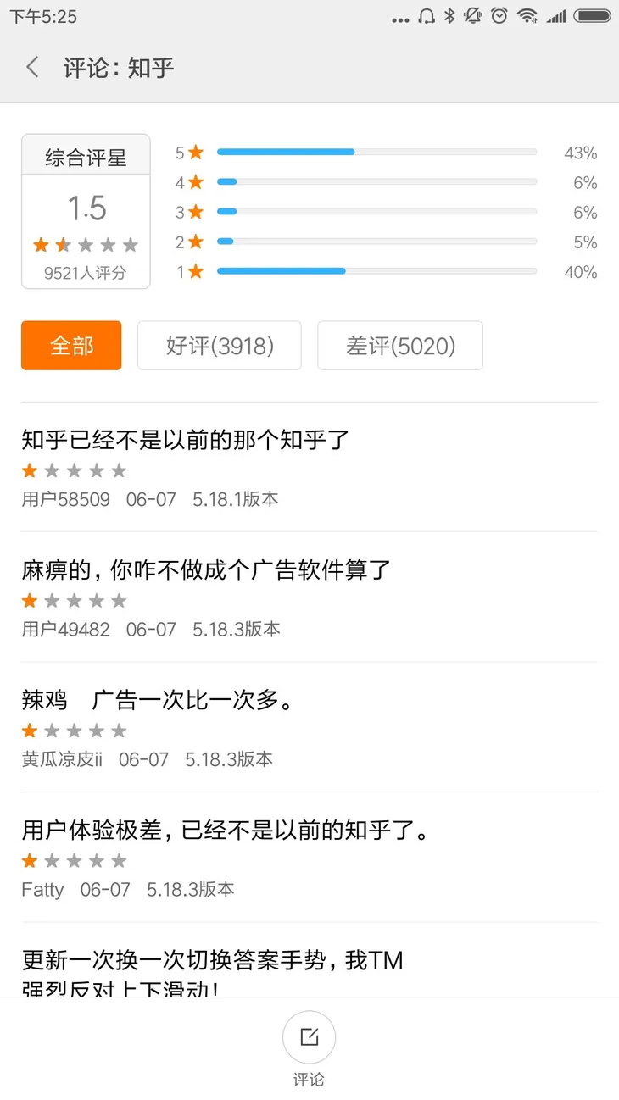Tap the orange star beside the 5 rating
The height and width of the screenshot is (1100, 619).
click(196, 153)
